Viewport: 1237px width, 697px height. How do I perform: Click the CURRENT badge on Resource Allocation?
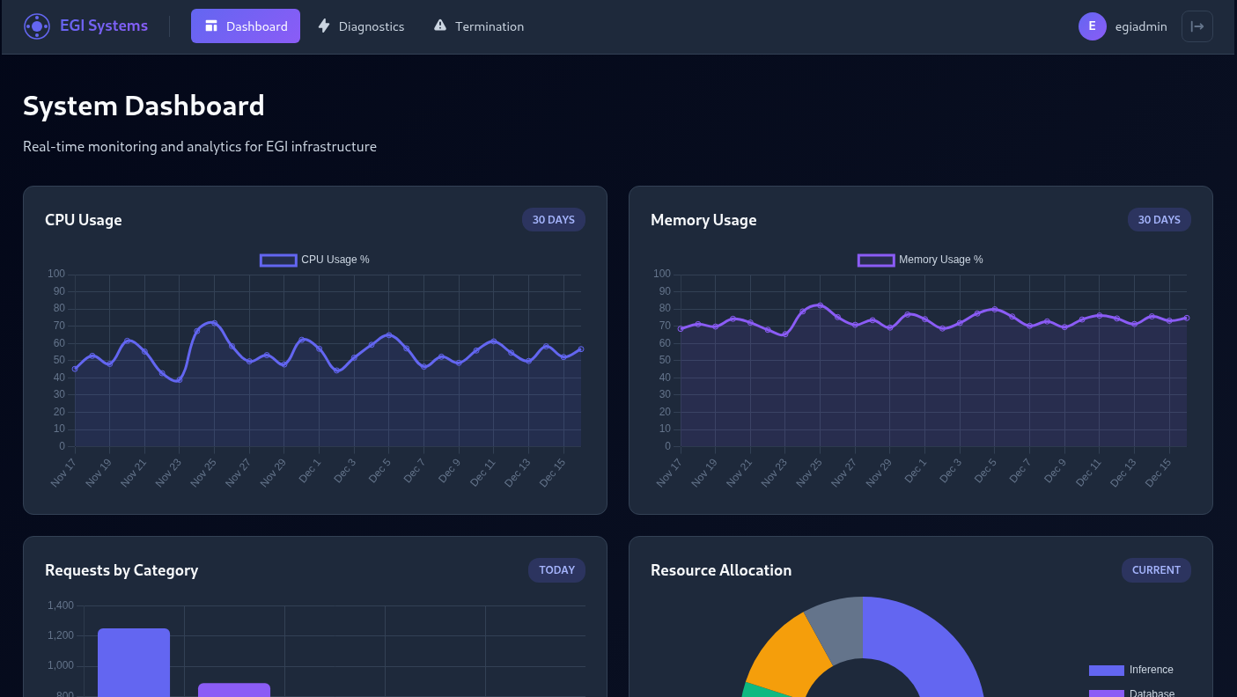[x=1156, y=570]
